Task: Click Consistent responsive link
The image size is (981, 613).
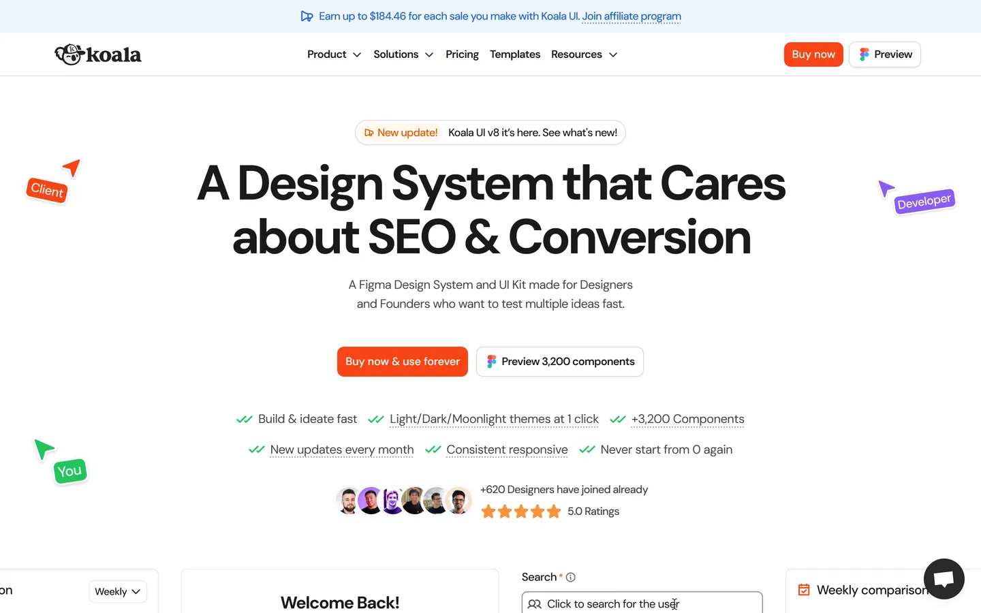Action: 507,450
